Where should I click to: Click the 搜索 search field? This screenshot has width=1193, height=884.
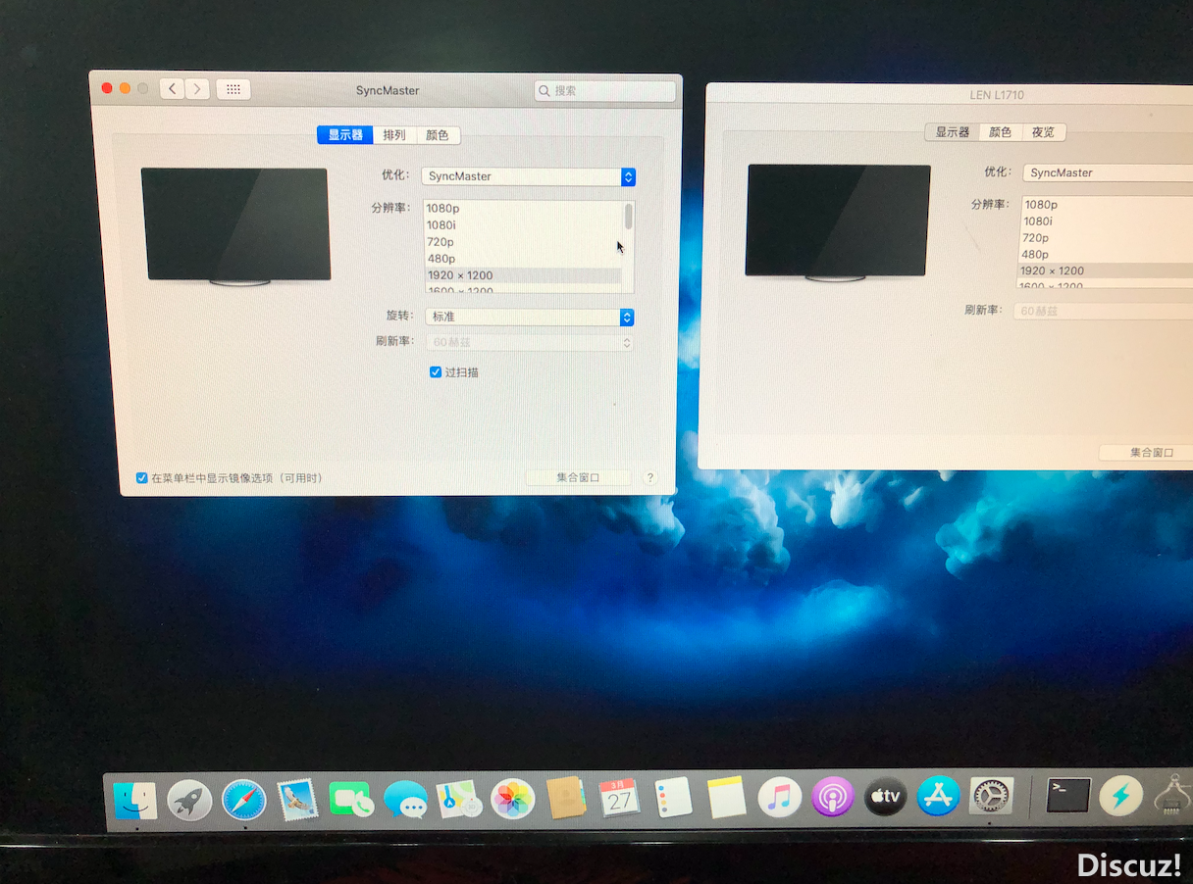pos(605,90)
